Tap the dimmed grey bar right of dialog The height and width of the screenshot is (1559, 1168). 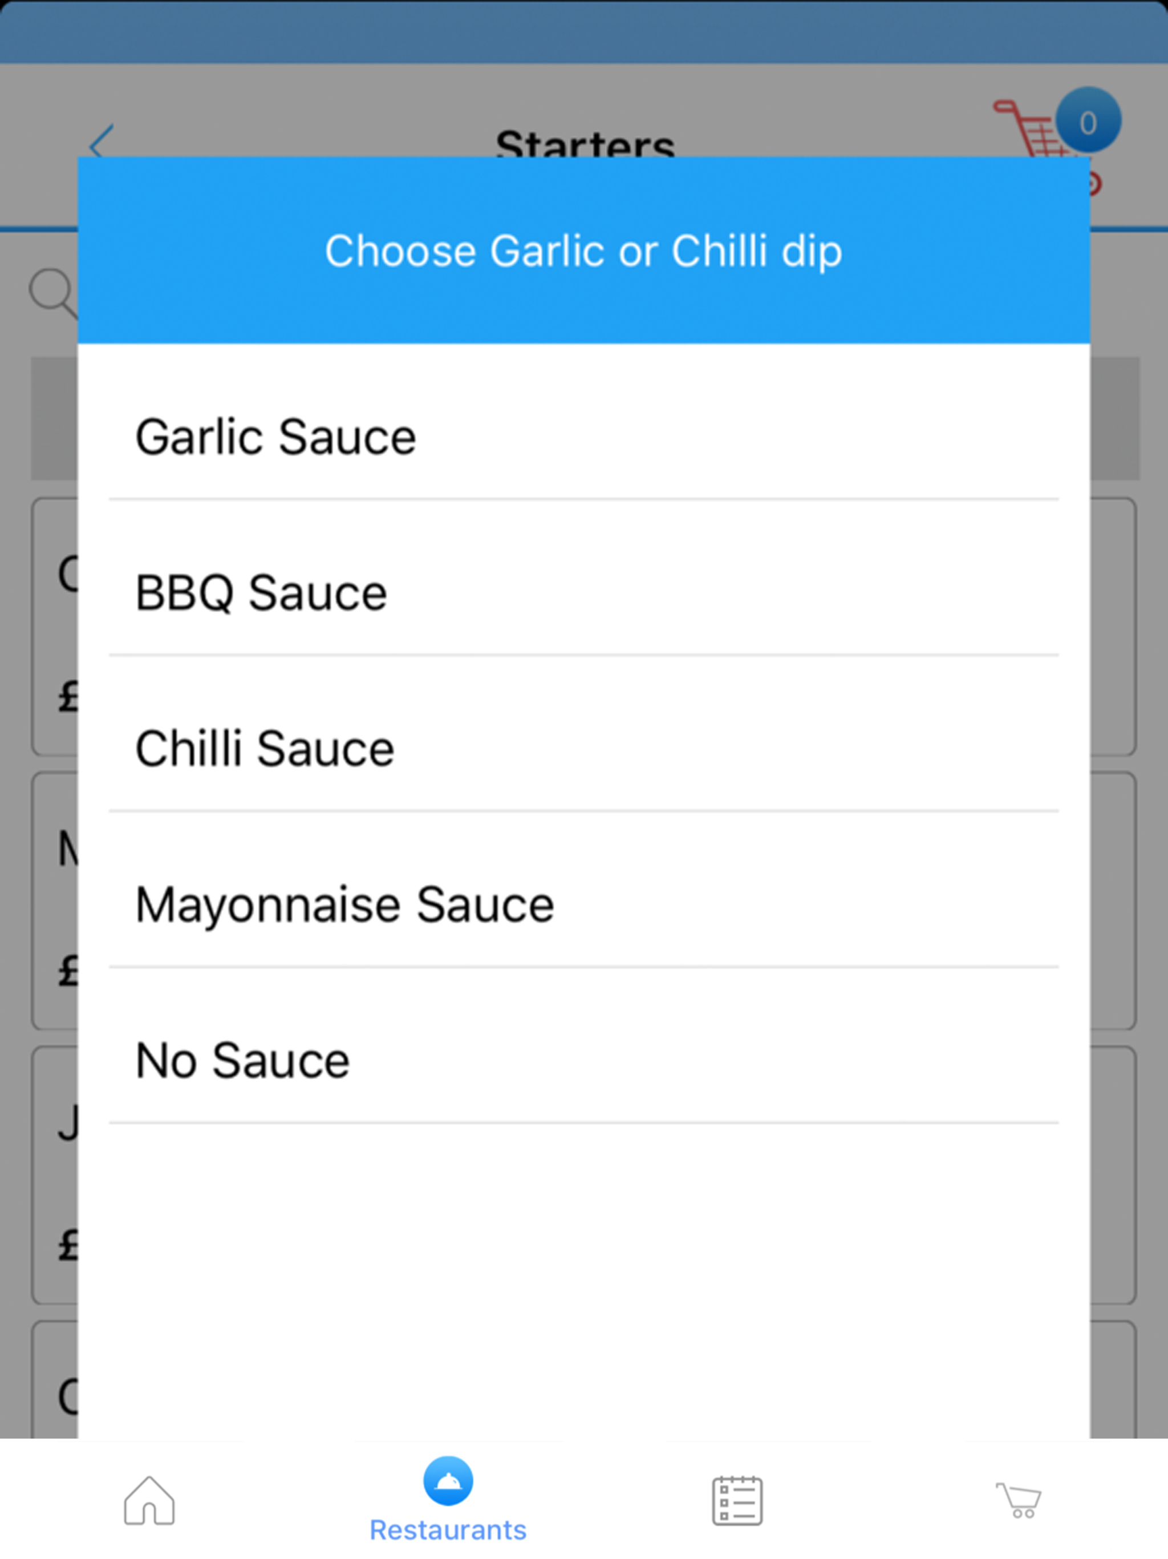coord(1115,419)
